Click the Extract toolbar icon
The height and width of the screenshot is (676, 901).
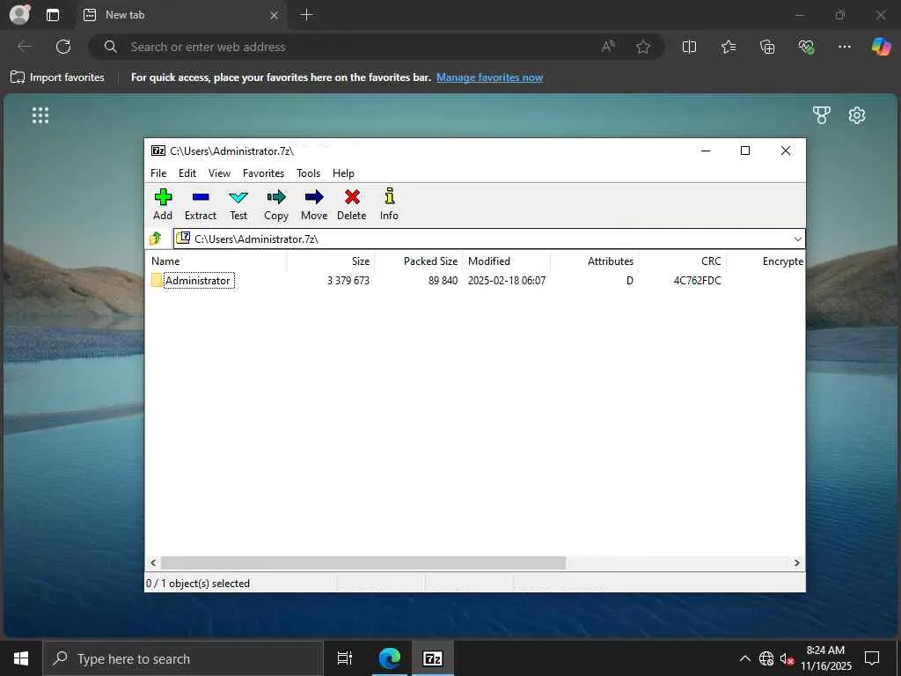click(x=201, y=198)
